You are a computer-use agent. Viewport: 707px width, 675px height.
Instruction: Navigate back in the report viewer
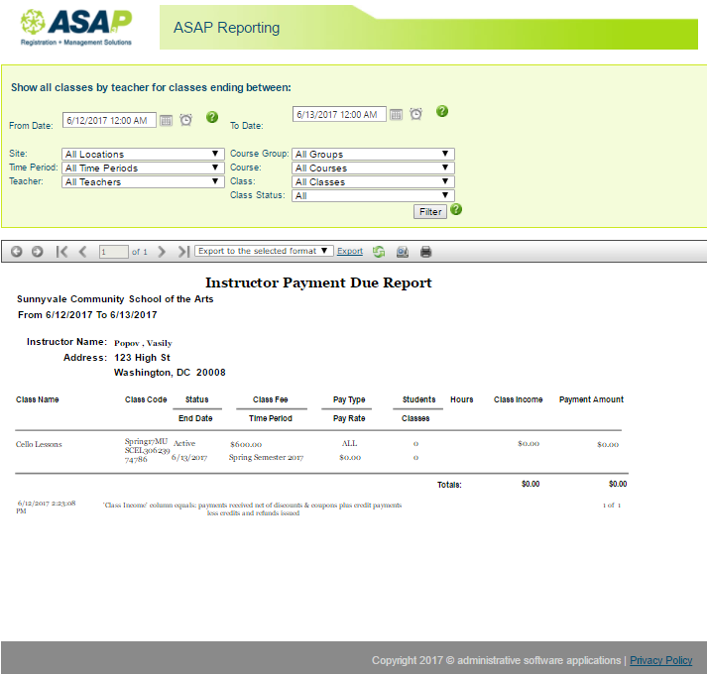17,252
